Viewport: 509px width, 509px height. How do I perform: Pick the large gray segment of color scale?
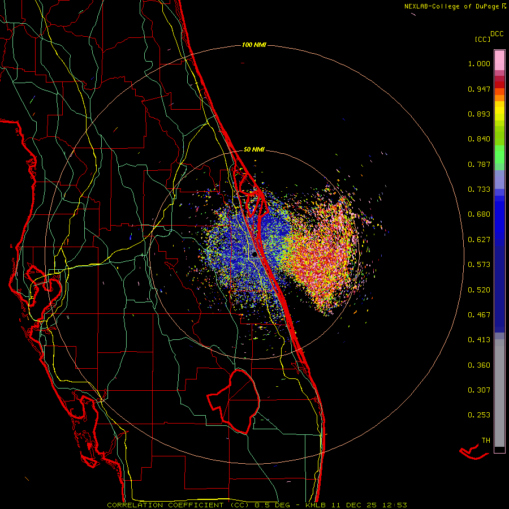499,393
